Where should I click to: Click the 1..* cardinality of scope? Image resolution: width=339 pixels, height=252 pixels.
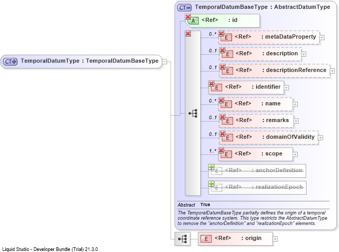pyautogui.click(x=212, y=151)
